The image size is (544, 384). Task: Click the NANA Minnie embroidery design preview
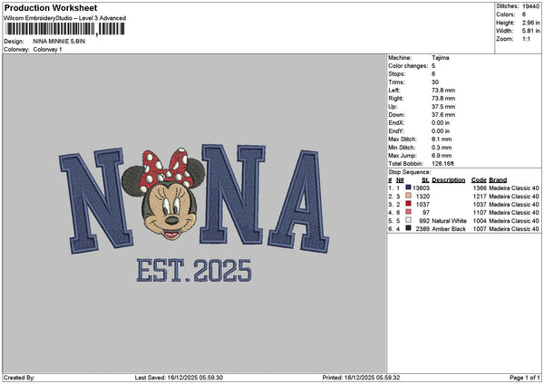[x=194, y=213]
